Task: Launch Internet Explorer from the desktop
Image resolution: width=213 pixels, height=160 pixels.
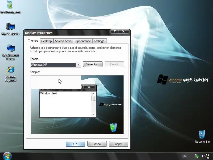Action: [11, 74]
